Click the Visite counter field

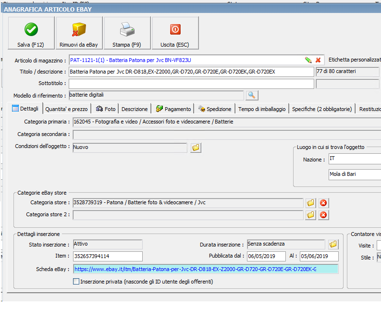379,245
